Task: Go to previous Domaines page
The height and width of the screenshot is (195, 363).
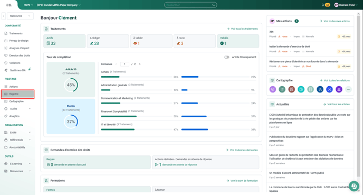Action: coord(116,64)
